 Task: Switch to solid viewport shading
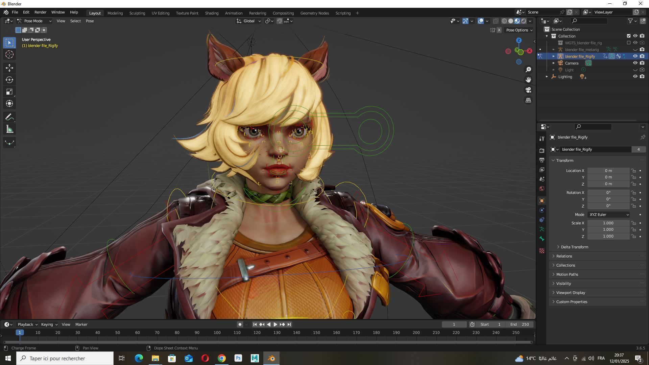[511, 21]
